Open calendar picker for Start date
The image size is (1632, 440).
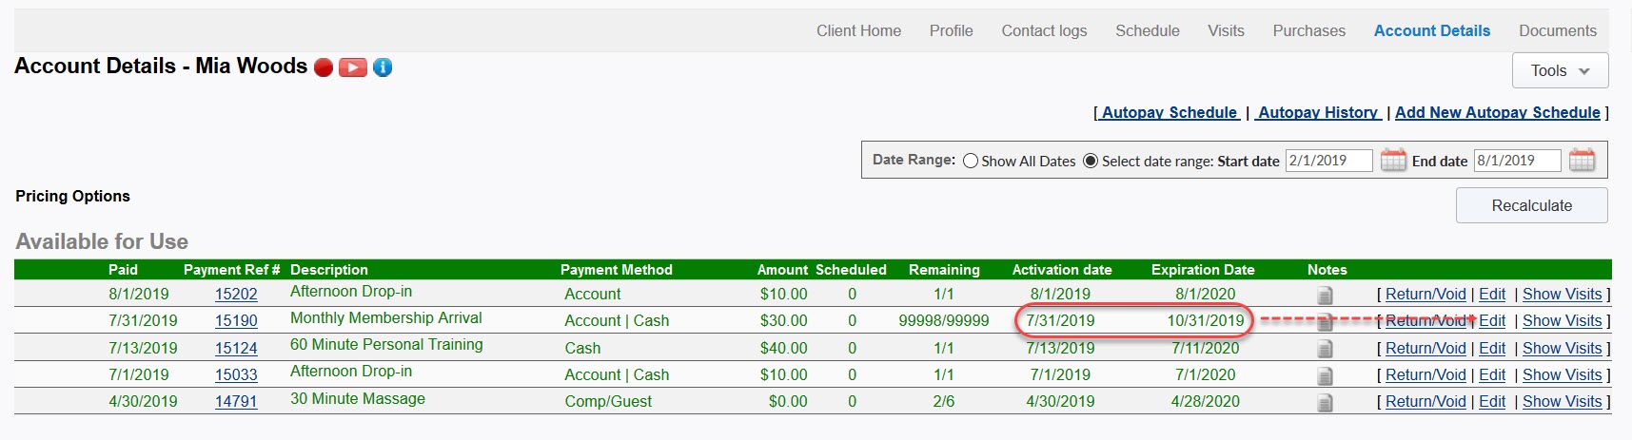pyautogui.click(x=1392, y=161)
